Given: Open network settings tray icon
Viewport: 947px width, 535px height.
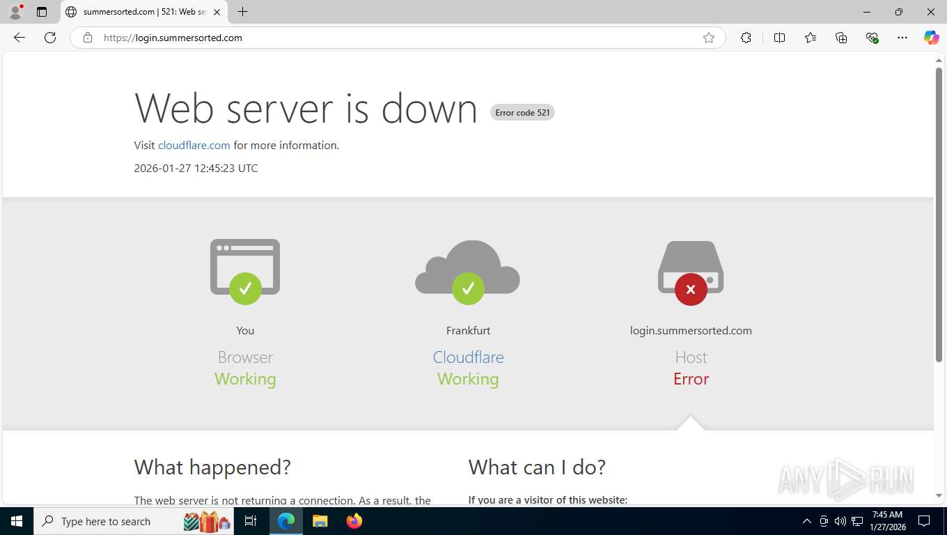Looking at the screenshot, I should point(857,521).
